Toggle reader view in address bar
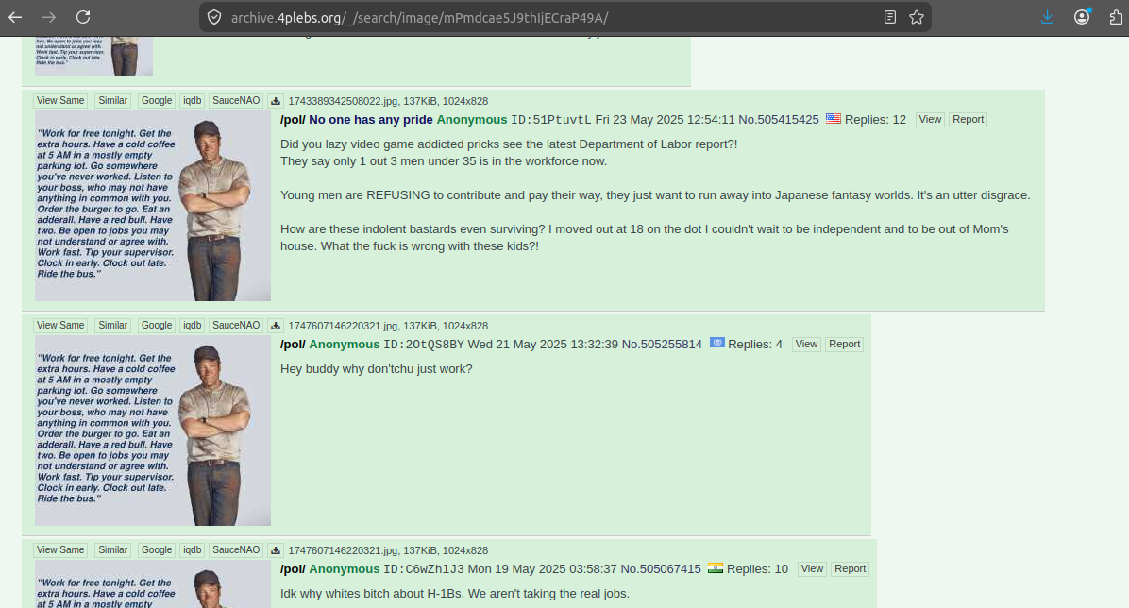The image size is (1129, 608). tap(890, 17)
